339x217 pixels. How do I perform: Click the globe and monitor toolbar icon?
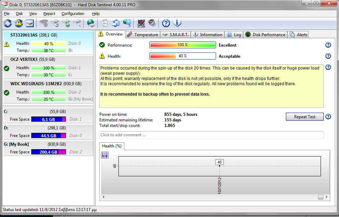click(x=127, y=23)
